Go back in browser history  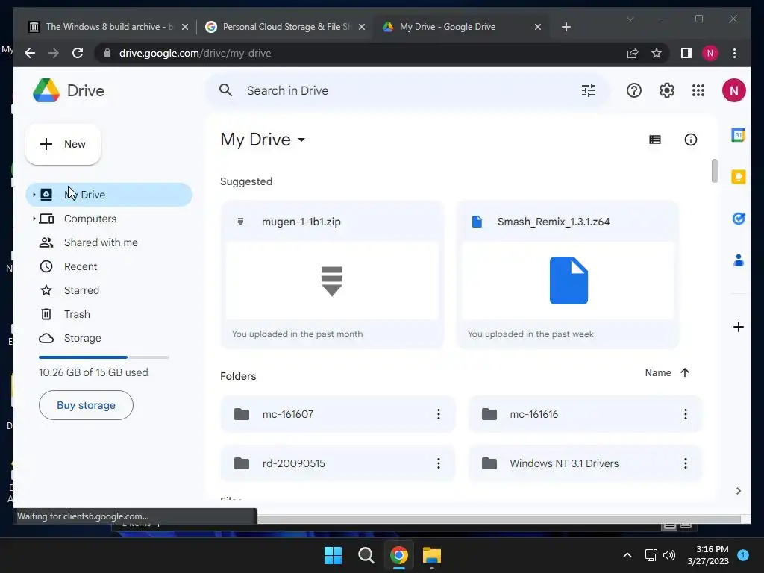(x=30, y=53)
